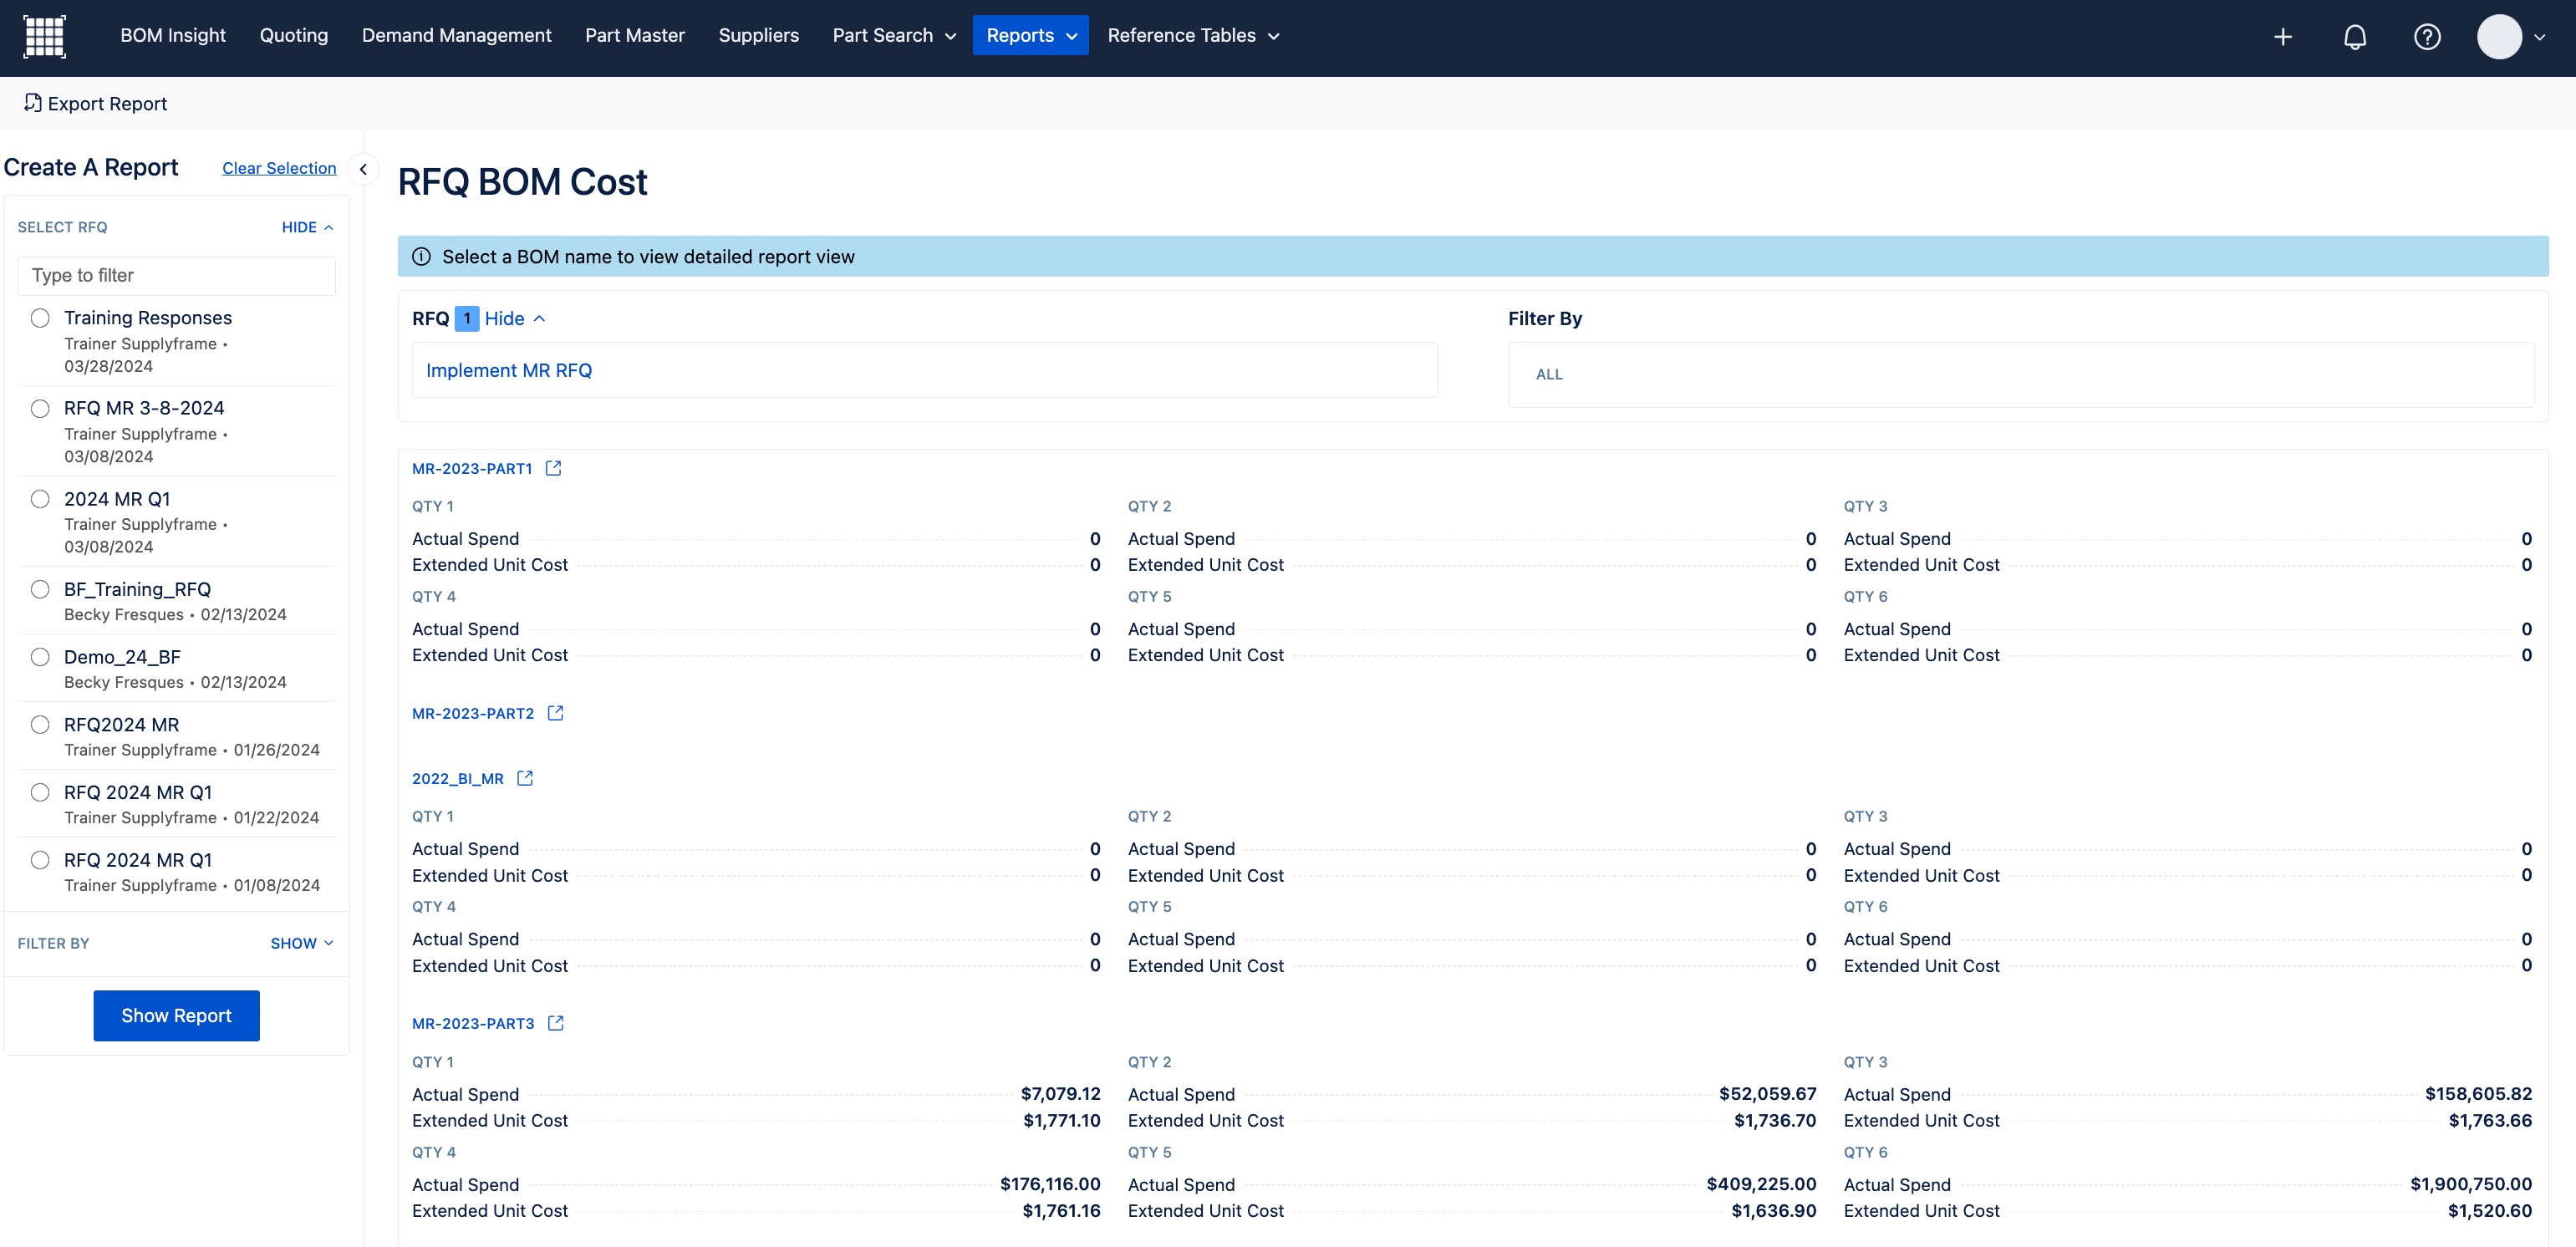Collapse the Create A Report sidebar arrow
Screen dimensions: 2576x1247
363,169
